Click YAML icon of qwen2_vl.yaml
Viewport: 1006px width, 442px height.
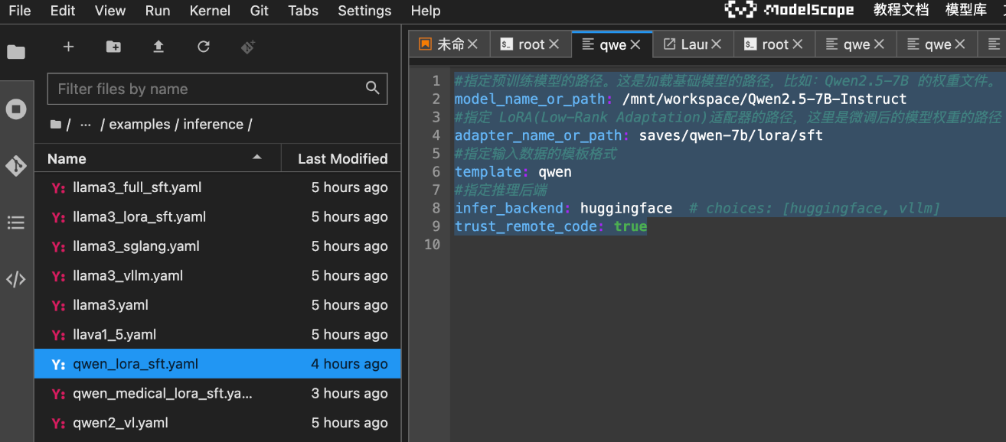tap(58, 423)
